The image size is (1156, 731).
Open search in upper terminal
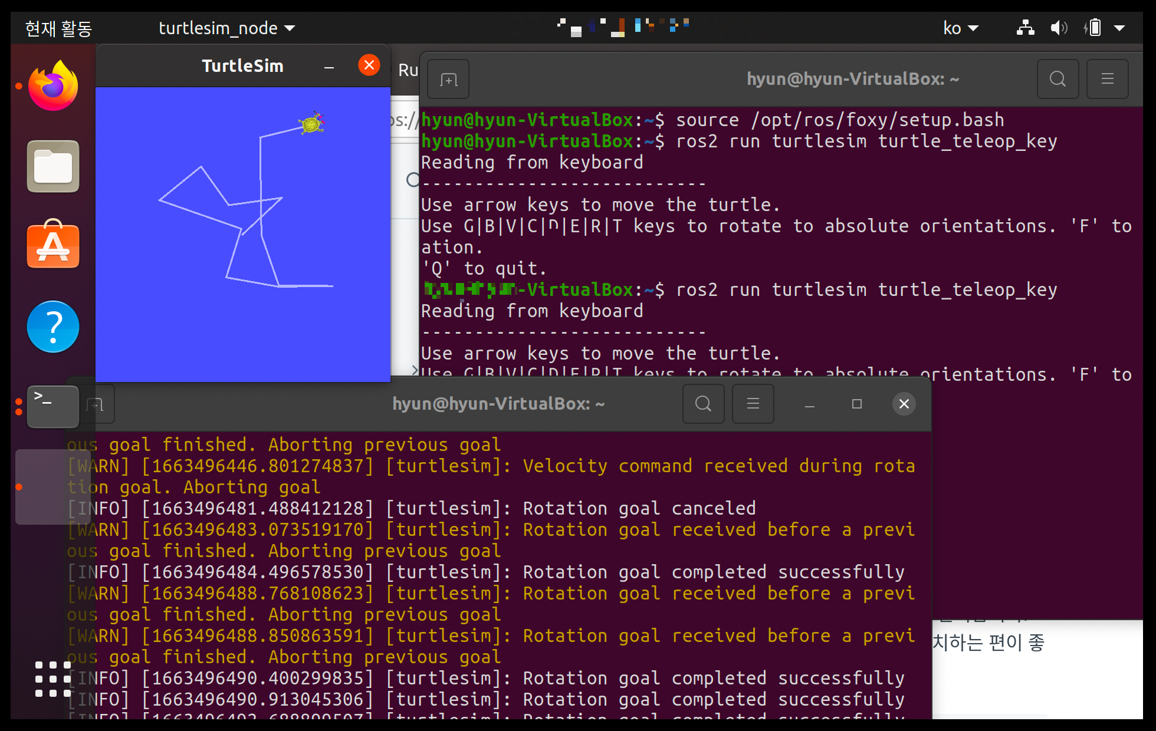(x=1058, y=79)
